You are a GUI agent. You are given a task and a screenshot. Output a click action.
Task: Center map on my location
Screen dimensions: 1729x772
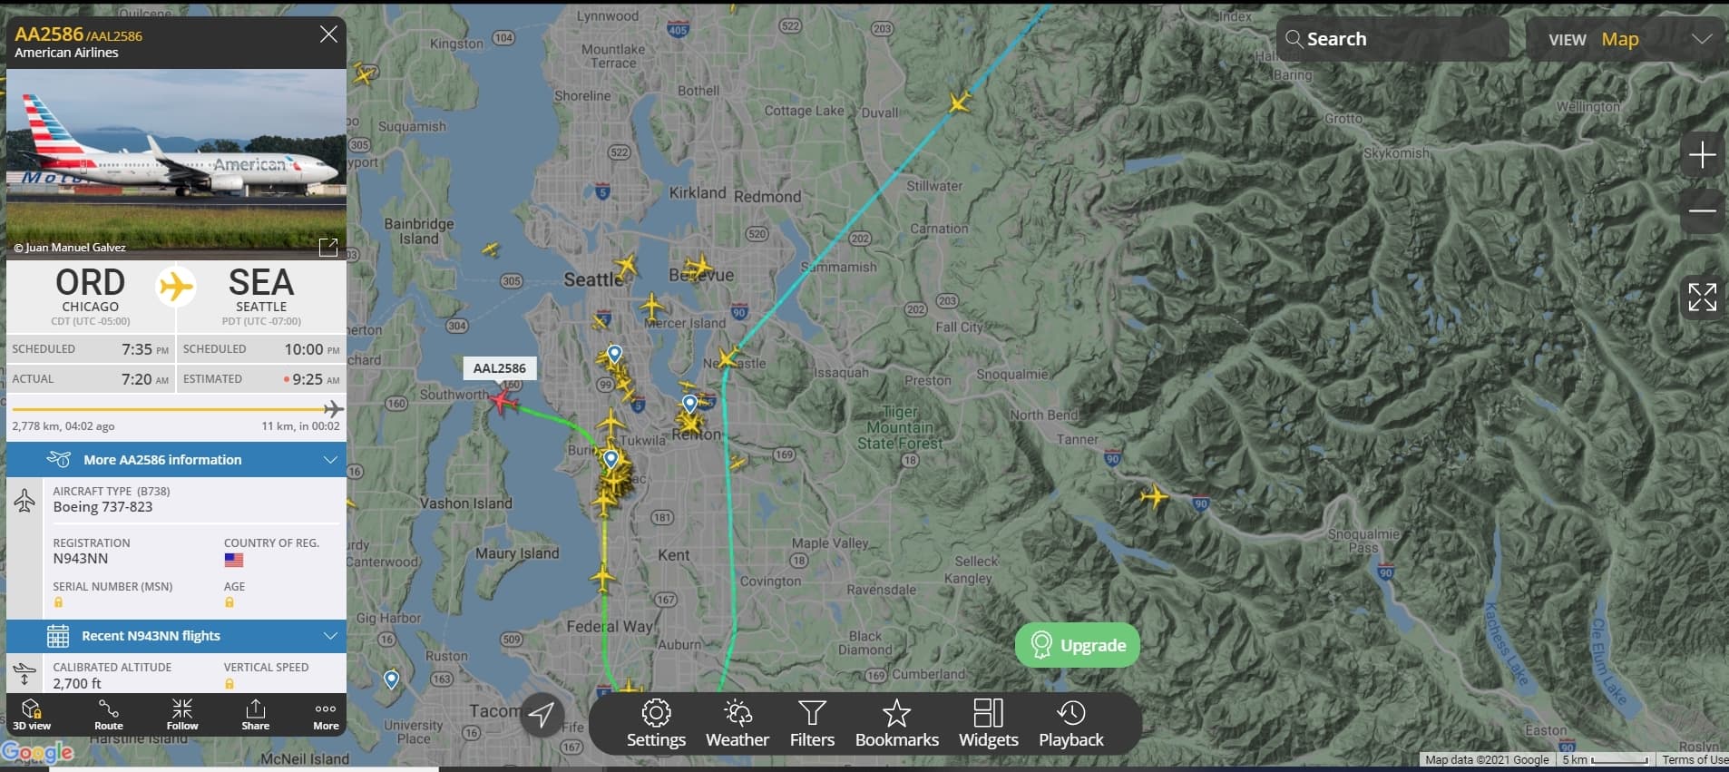(542, 714)
